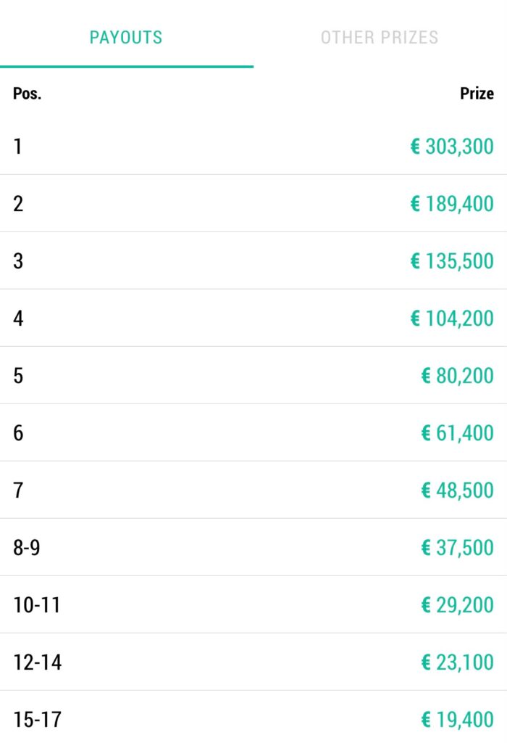The height and width of the screenshot is (743, 507).
Task: Open the OTHER PRIZES tab
Action: pyautogui.click(x=380, y=37)
